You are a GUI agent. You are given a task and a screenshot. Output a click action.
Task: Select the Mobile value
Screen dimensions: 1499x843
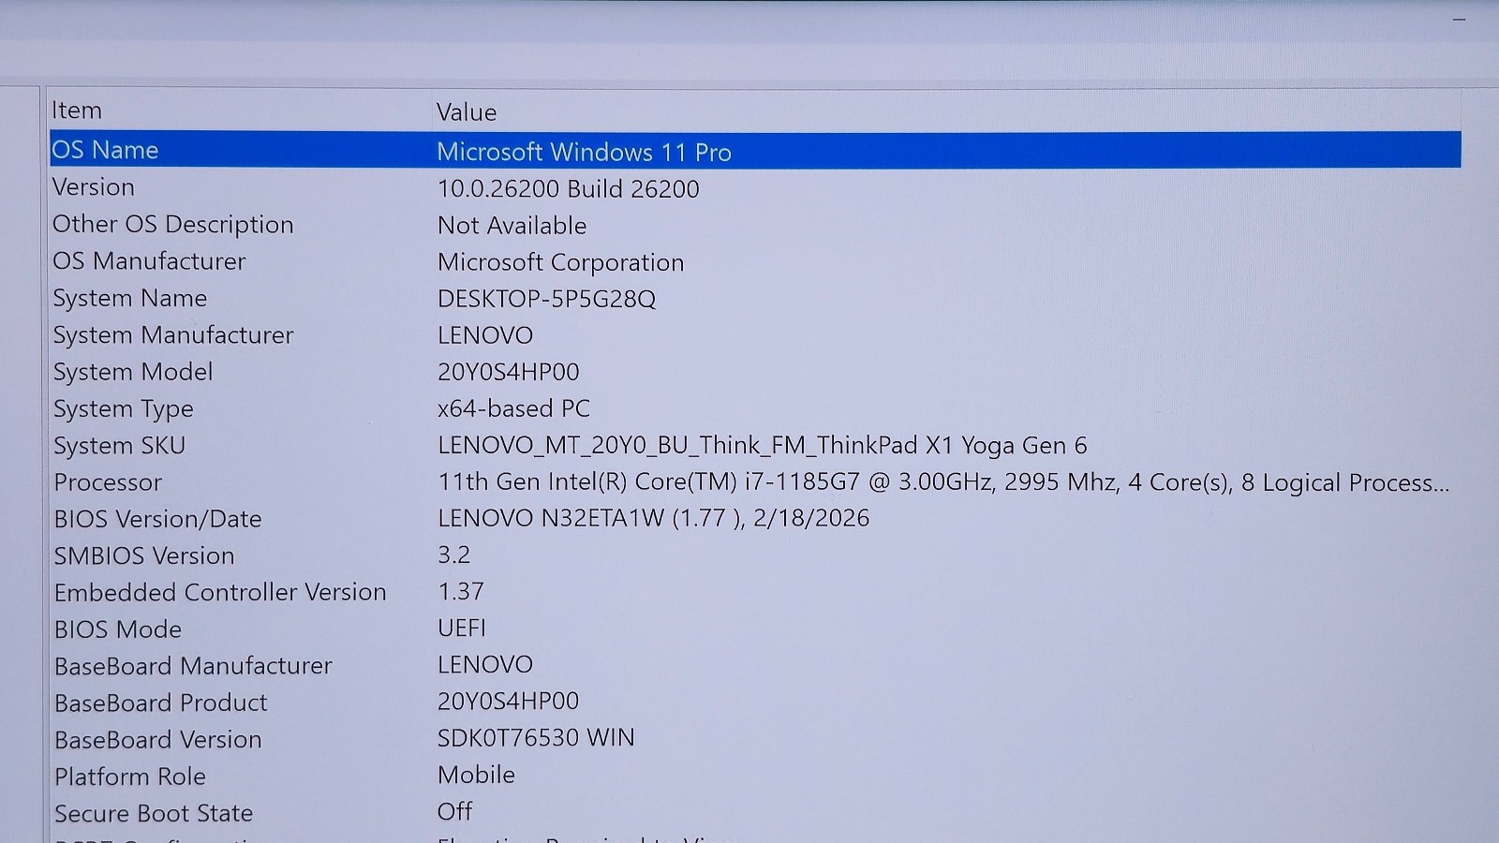tap(477, 775)
